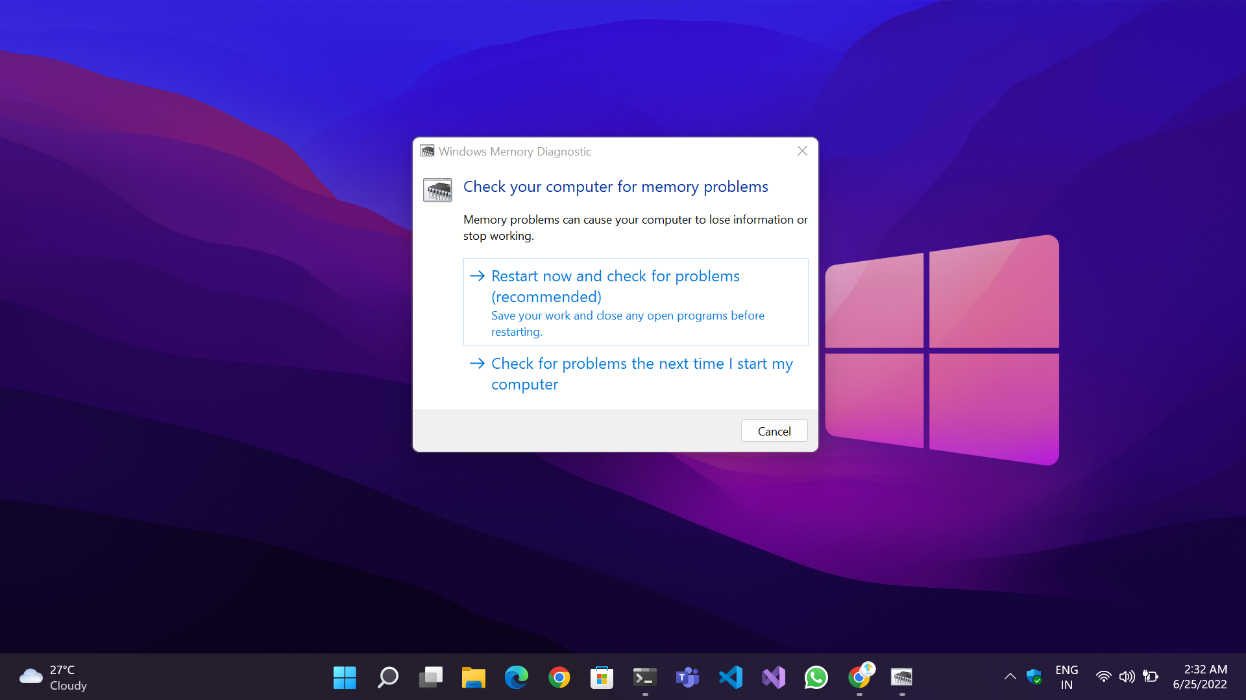Open Task View from taskbar
This screenshot has width=1246, height=700.
pyautogui.click(x=430, y=678)
